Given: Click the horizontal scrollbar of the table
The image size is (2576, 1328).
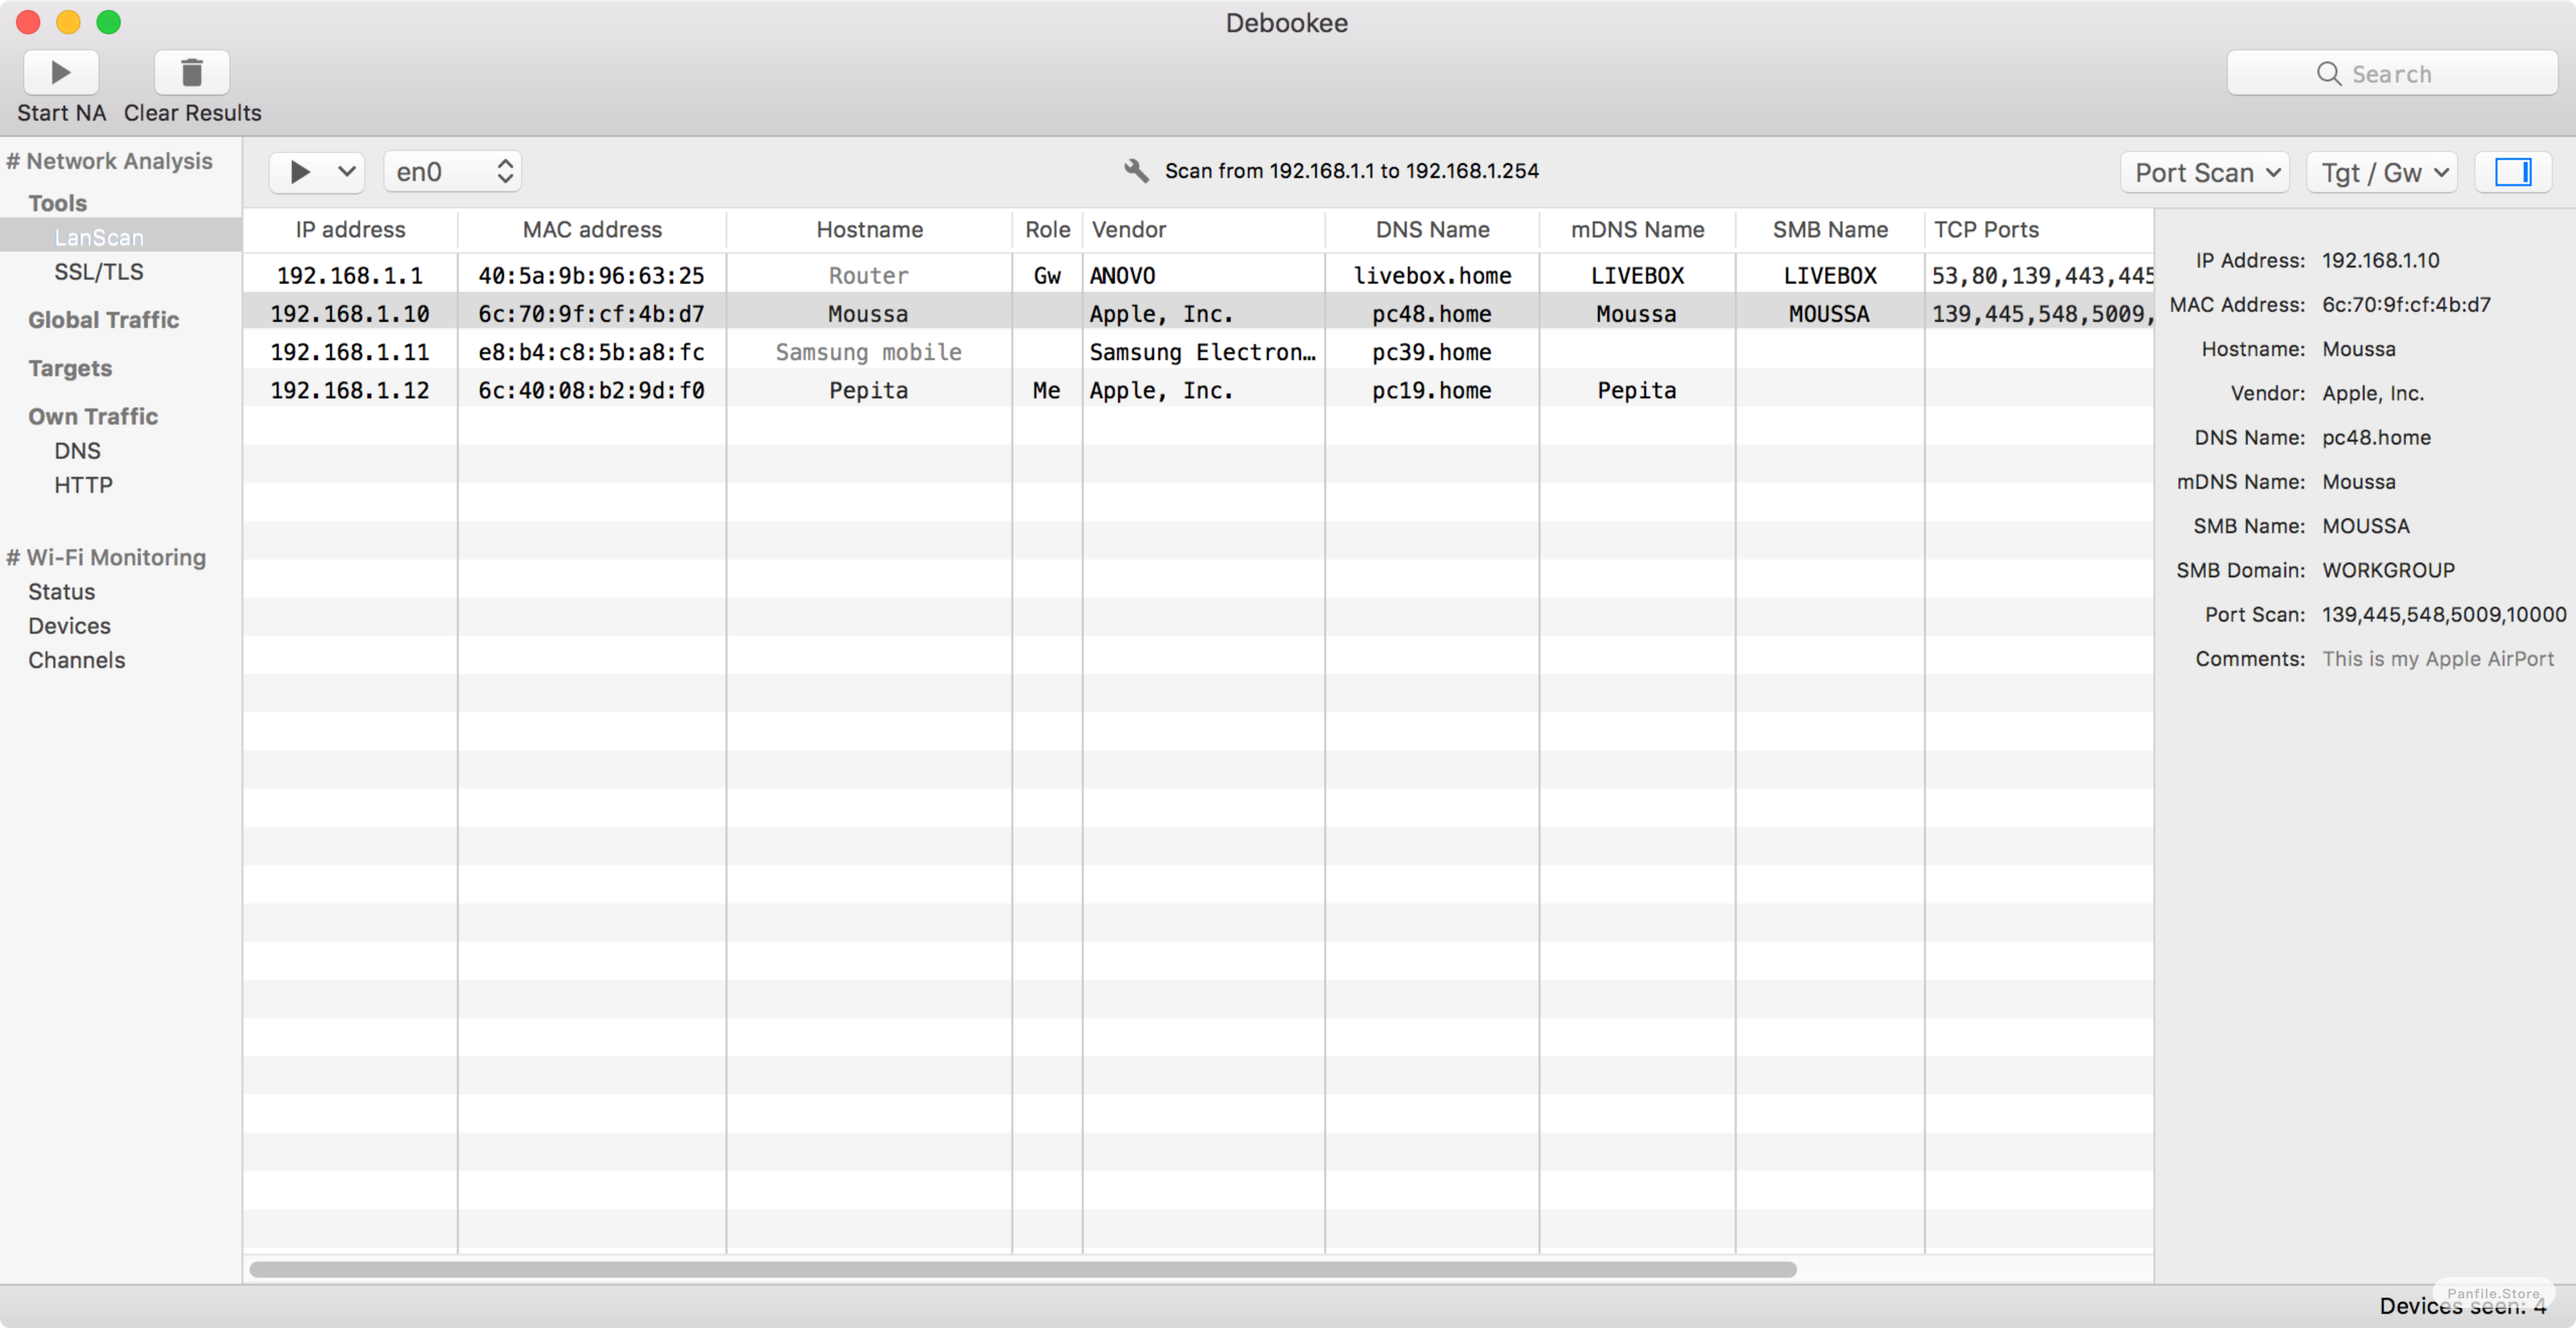Looking at the screenshot, I should click(x=1023, y=1269).
